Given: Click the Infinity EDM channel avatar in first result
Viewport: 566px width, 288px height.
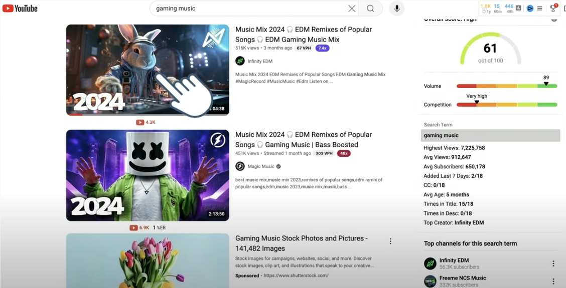Looking at the screenshot, I should (240, 61).
